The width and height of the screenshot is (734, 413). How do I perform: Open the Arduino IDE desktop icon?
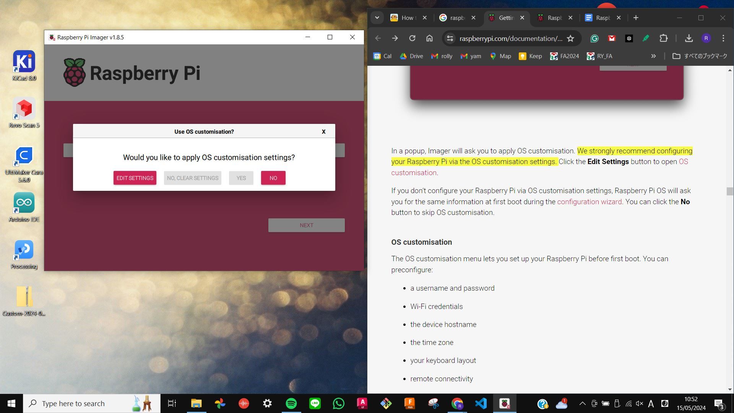(x=24, y=207)
